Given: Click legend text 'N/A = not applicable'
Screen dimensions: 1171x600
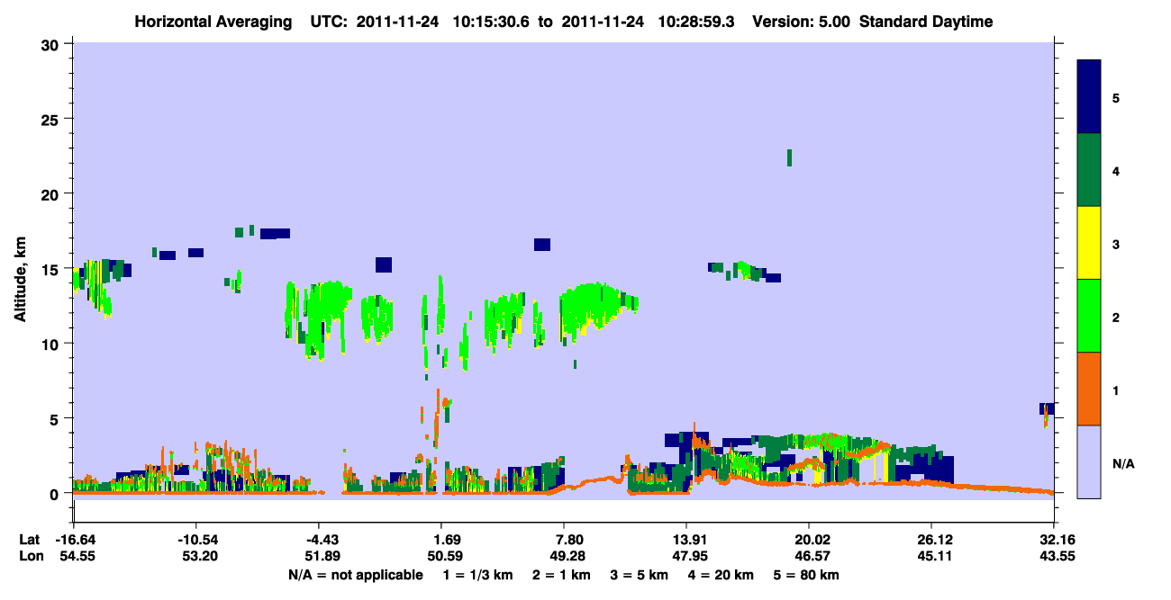Looking at the screenshot, I should point(356,575).
